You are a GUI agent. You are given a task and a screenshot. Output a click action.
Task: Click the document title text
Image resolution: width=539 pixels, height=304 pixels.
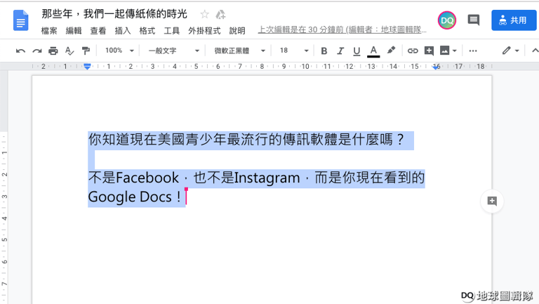[x=114, y=14]
